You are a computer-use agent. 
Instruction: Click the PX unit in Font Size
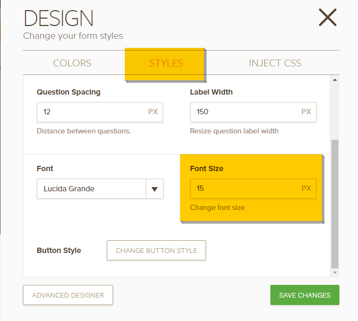[x=306, y=189]
